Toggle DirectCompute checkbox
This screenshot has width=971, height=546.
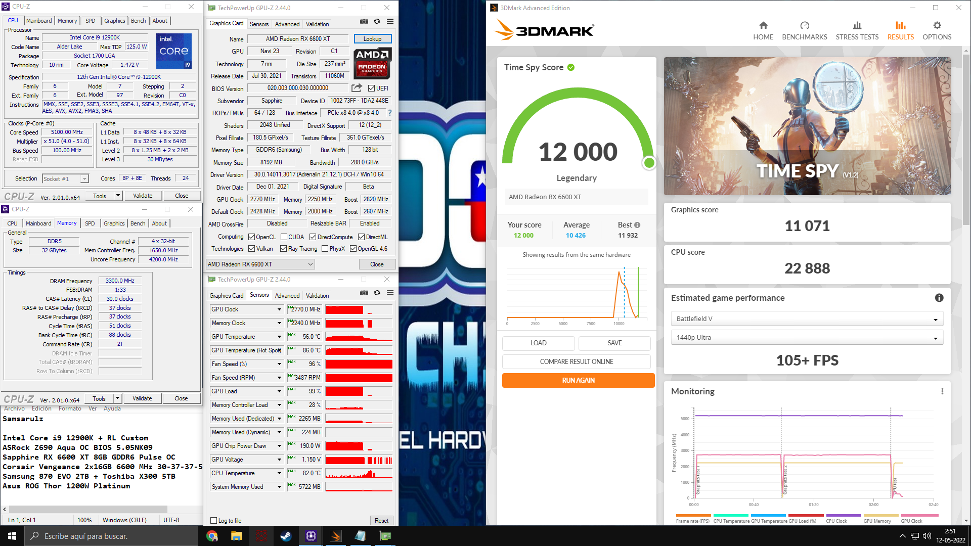[313, 237]
